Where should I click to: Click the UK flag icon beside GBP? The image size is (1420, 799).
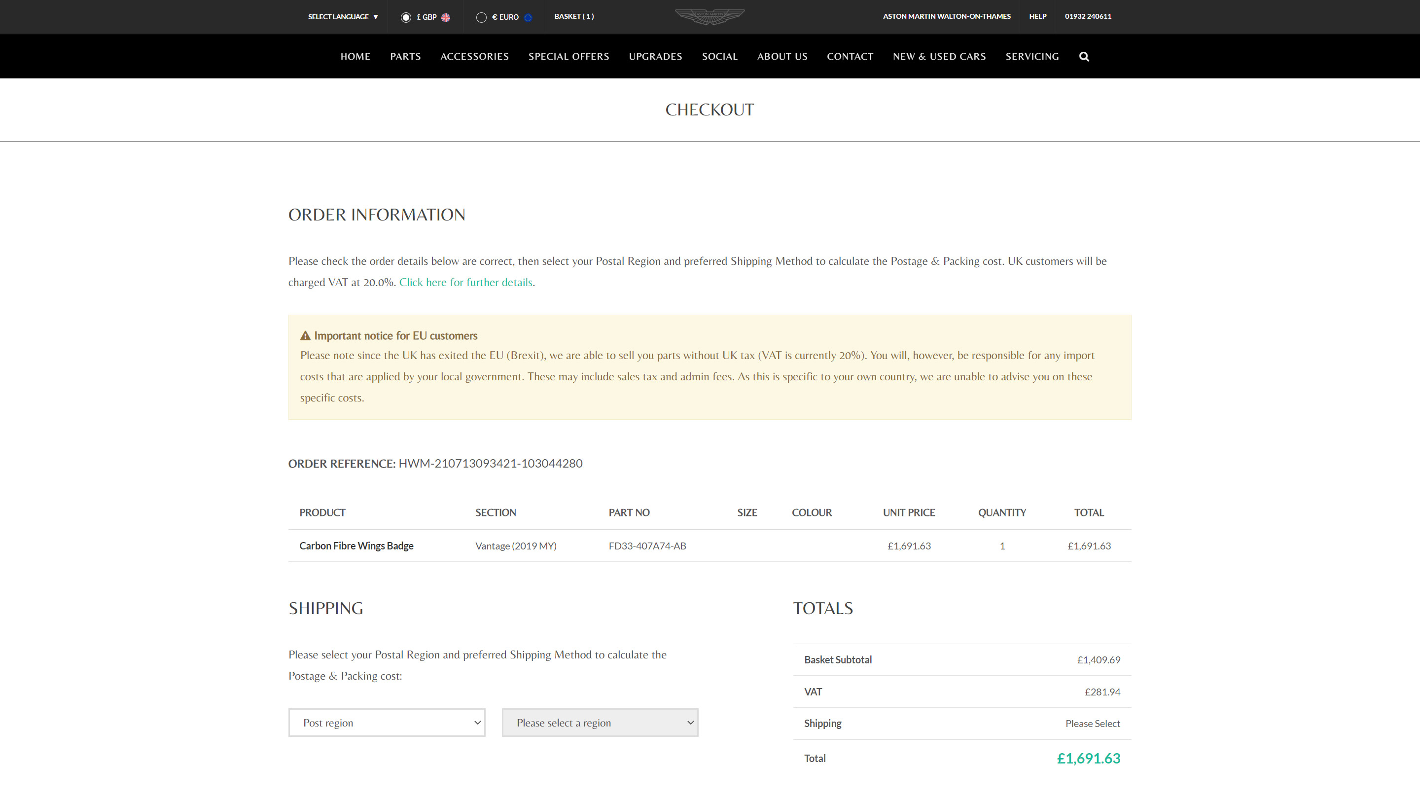445,17
